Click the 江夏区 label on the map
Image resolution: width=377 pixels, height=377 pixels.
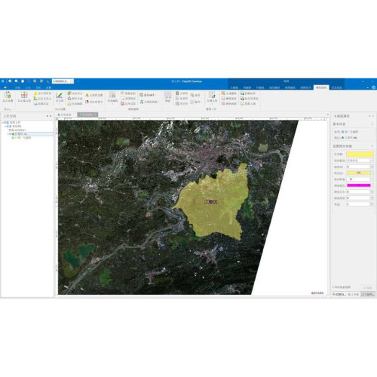pyautogui.click(x=211, y=201)
